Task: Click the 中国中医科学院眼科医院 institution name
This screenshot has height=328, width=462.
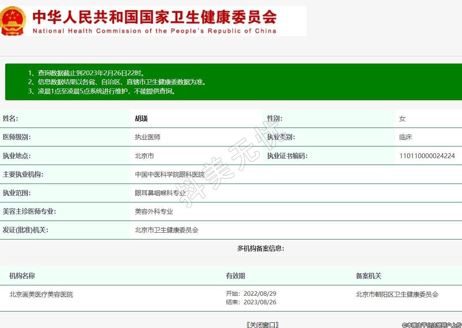Action: [170, 175]
